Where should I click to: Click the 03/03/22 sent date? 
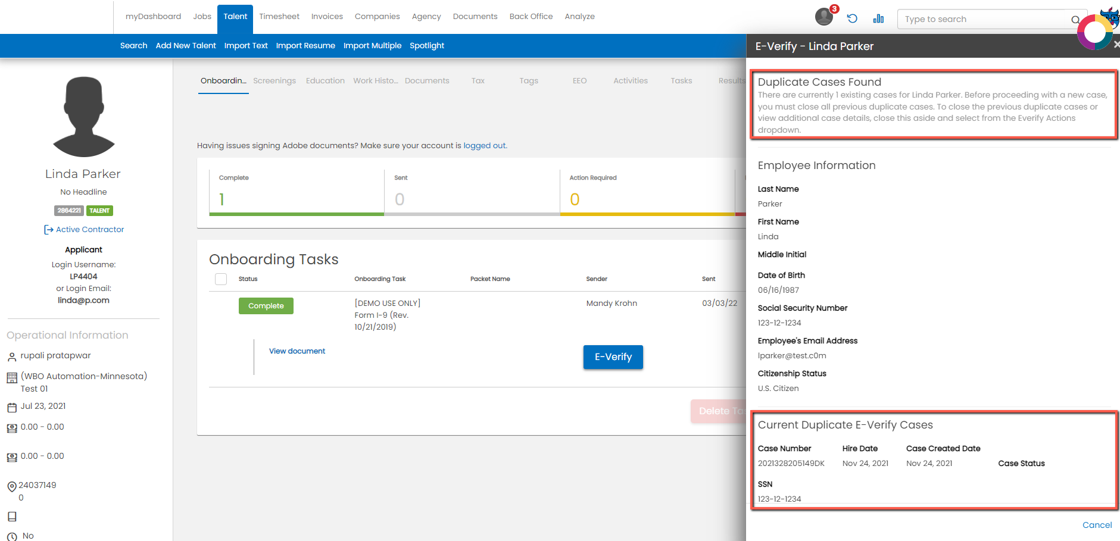click(719, 304)
